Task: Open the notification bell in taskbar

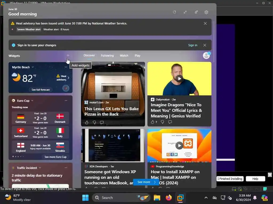Action: tap(255, 198)
